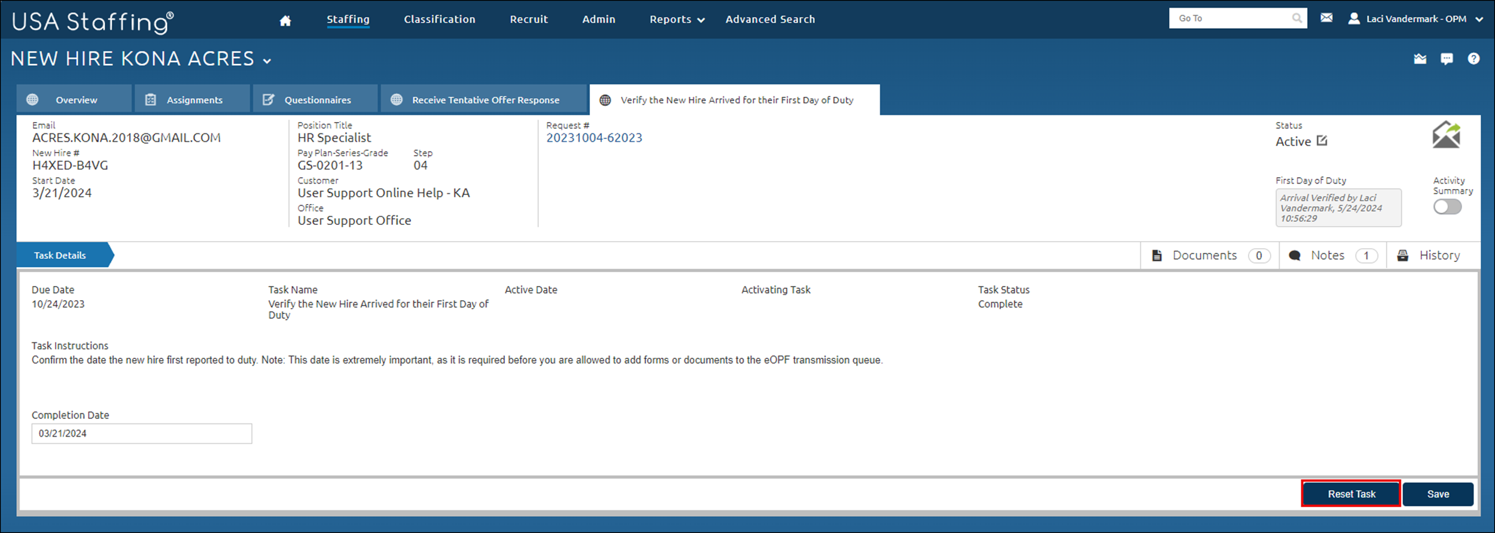The image size is (1495, 533).
Task: Open the Recruit menu
Action: coord(529,19)
